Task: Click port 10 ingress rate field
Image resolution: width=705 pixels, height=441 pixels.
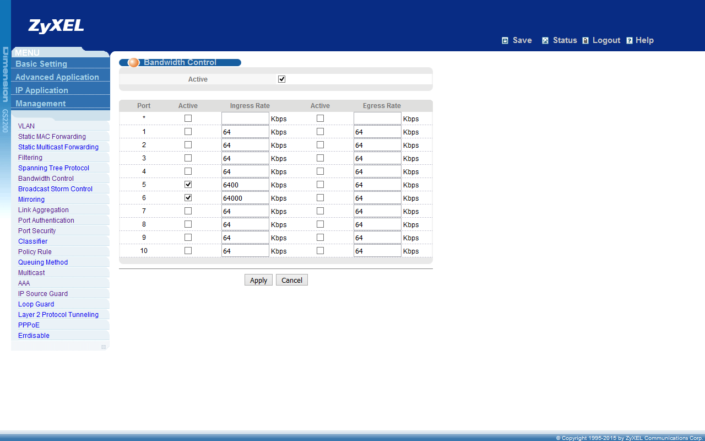Action: coord(245,251)
